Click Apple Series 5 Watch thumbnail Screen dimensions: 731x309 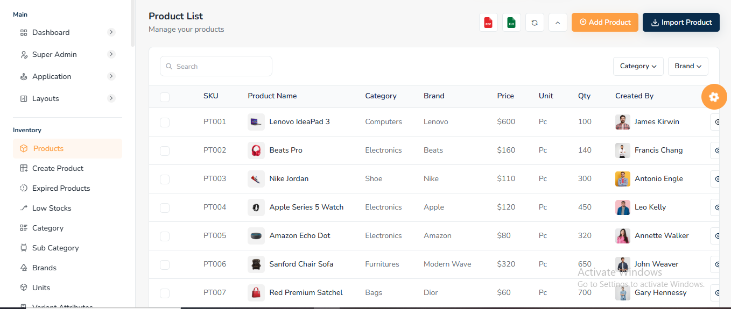pyautogui.click(x=256, y=207)
